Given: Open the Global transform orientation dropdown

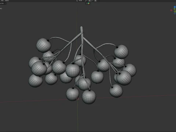Looking at the screenshot, I should 80,1.
